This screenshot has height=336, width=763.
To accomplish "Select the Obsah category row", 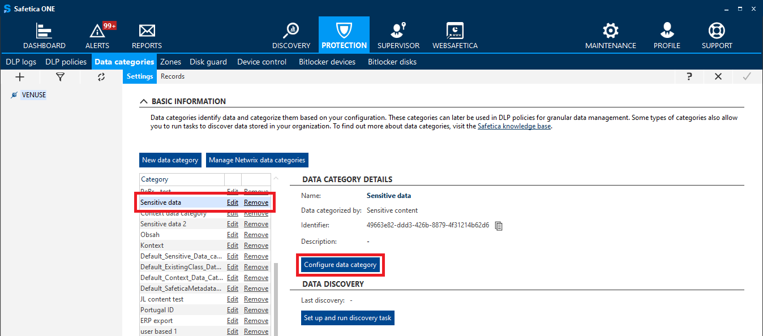I will click(205, 235).
